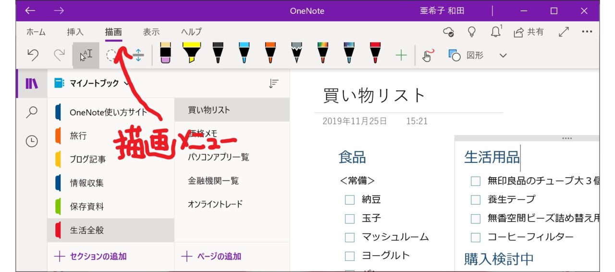Click セクションの追加 to add section
Viewport: 615px width, 272px height.
point(90,257)
